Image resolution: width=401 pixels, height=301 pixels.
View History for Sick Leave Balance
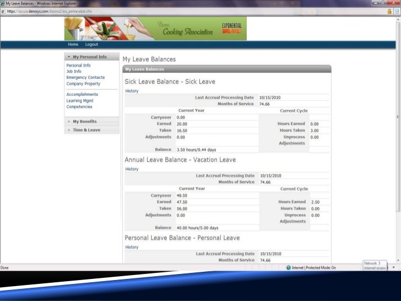click(132, 91)
